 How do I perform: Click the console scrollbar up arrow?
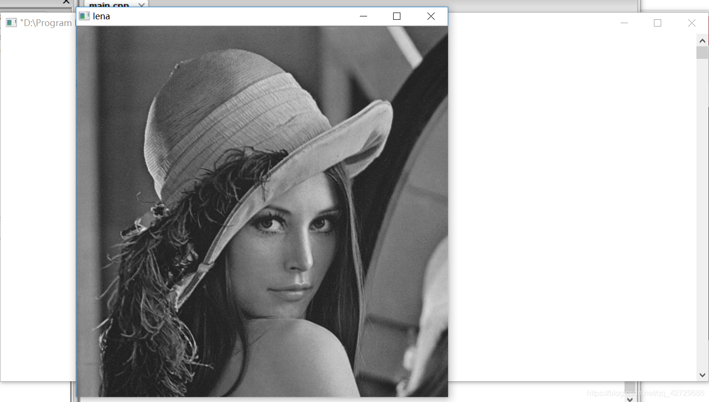[x=702, y=41]
